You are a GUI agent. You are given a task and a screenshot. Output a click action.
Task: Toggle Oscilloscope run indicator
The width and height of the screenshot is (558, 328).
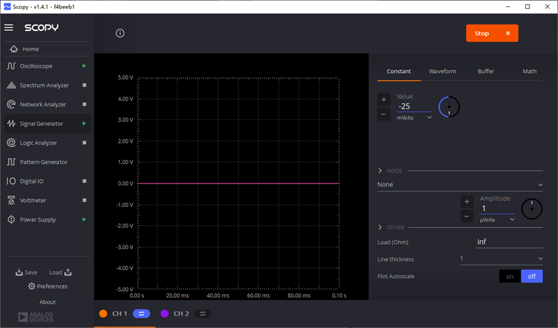coord(85,66)
